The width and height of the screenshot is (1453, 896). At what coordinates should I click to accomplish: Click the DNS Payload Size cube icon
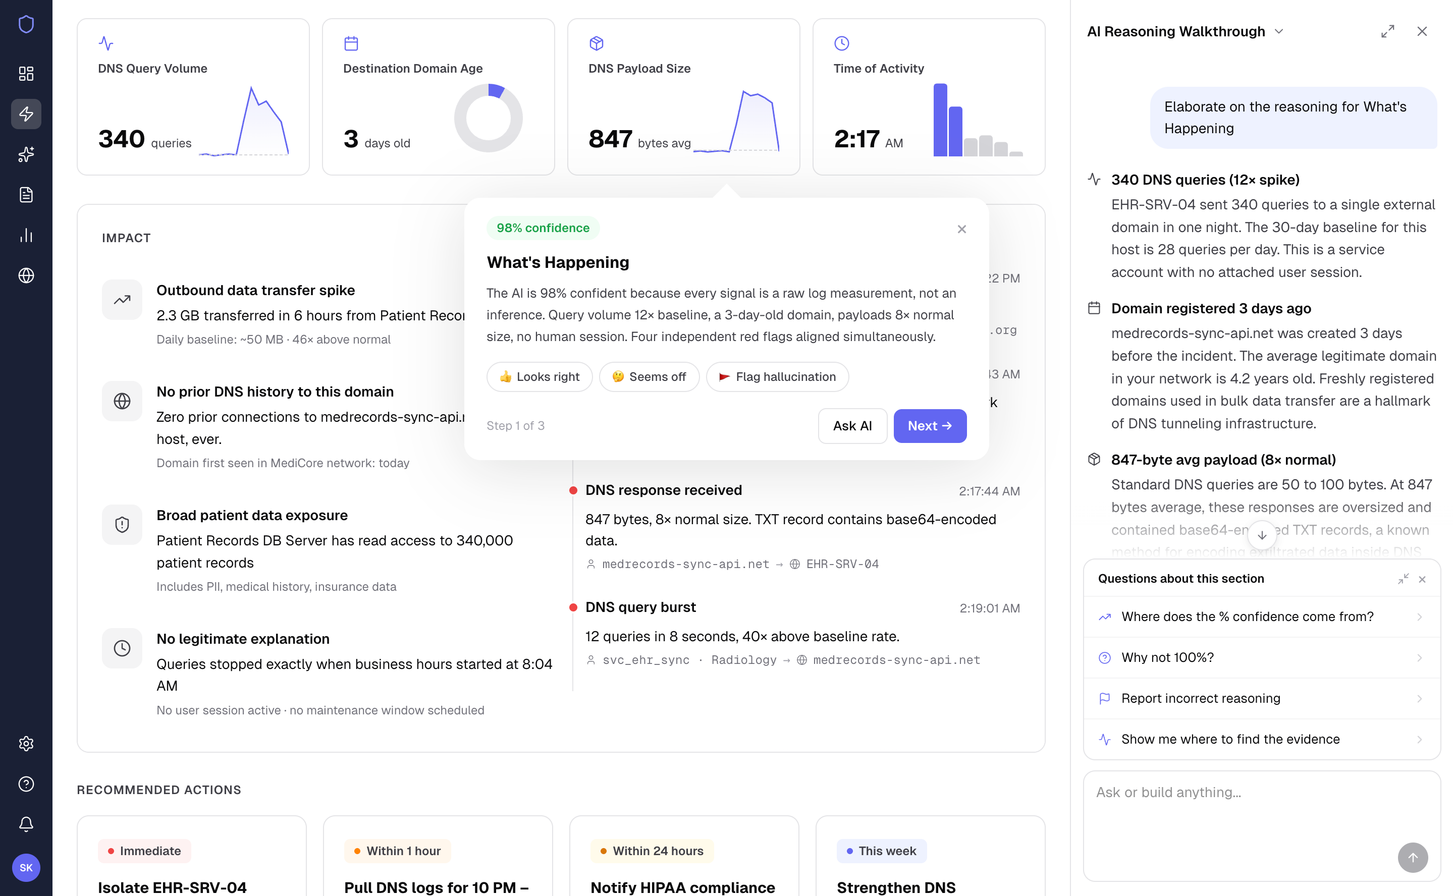(x=597, y=43)
